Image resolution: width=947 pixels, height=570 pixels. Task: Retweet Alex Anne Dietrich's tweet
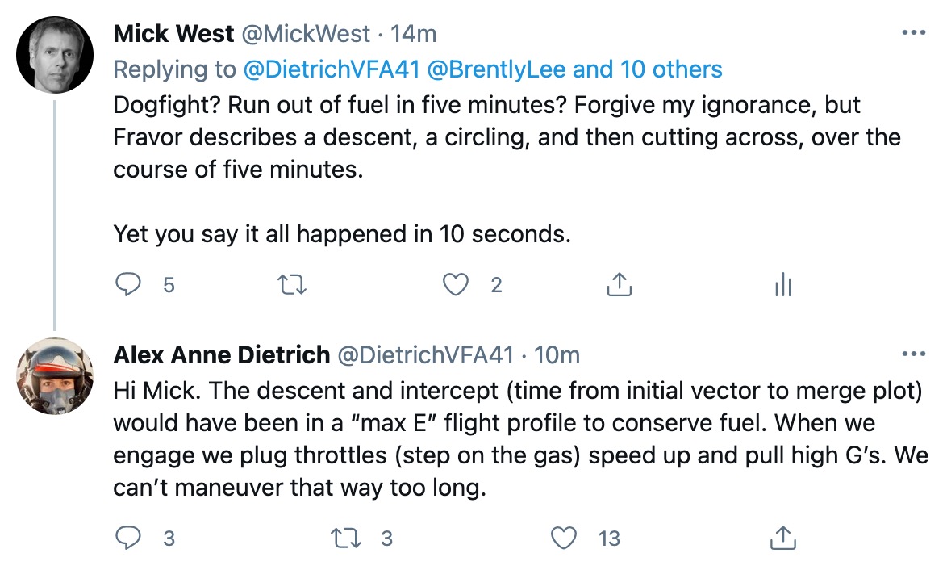tap(346, 539)
